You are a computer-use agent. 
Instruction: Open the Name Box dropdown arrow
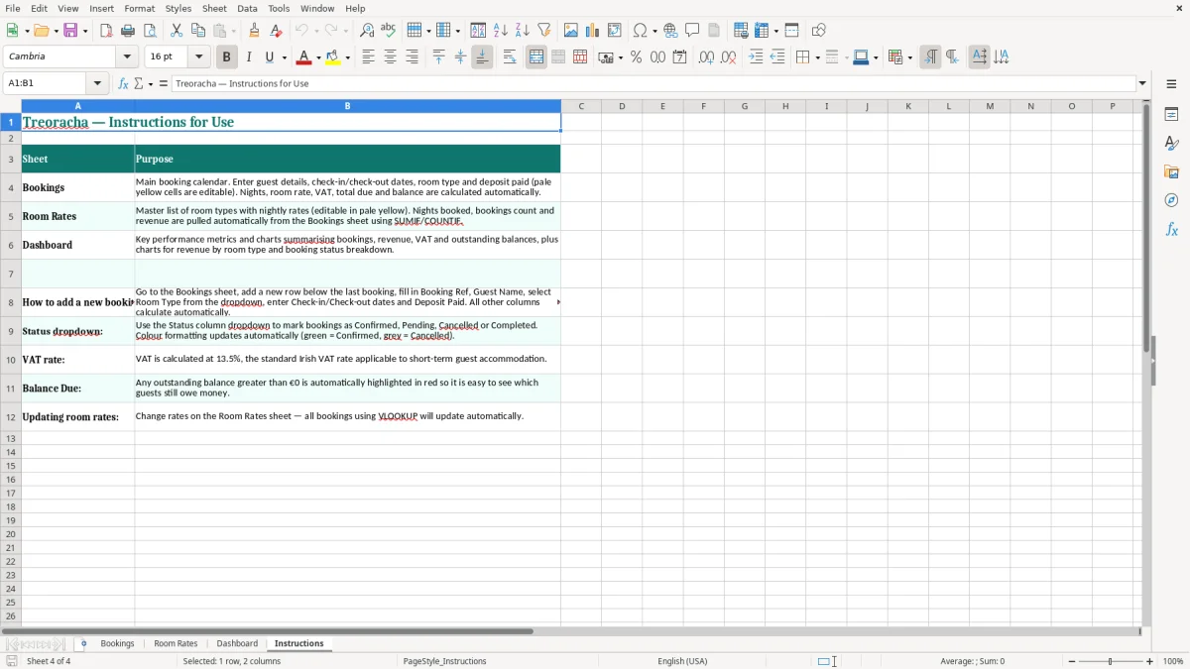pos(97,83)
